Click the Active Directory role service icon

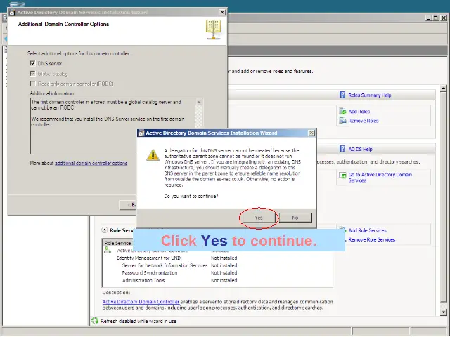click(108, 251)
